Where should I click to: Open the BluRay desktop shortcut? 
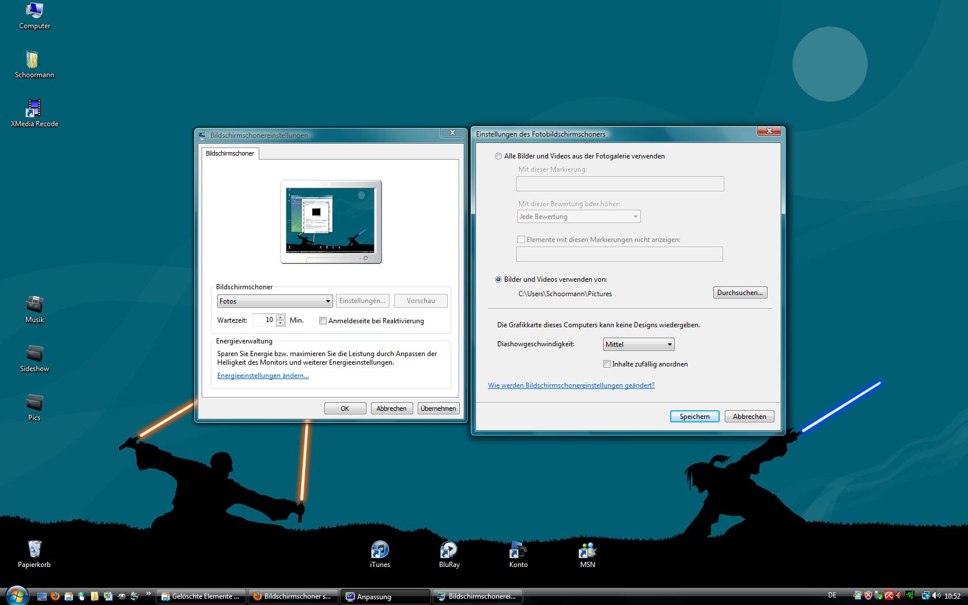[449, 554]
